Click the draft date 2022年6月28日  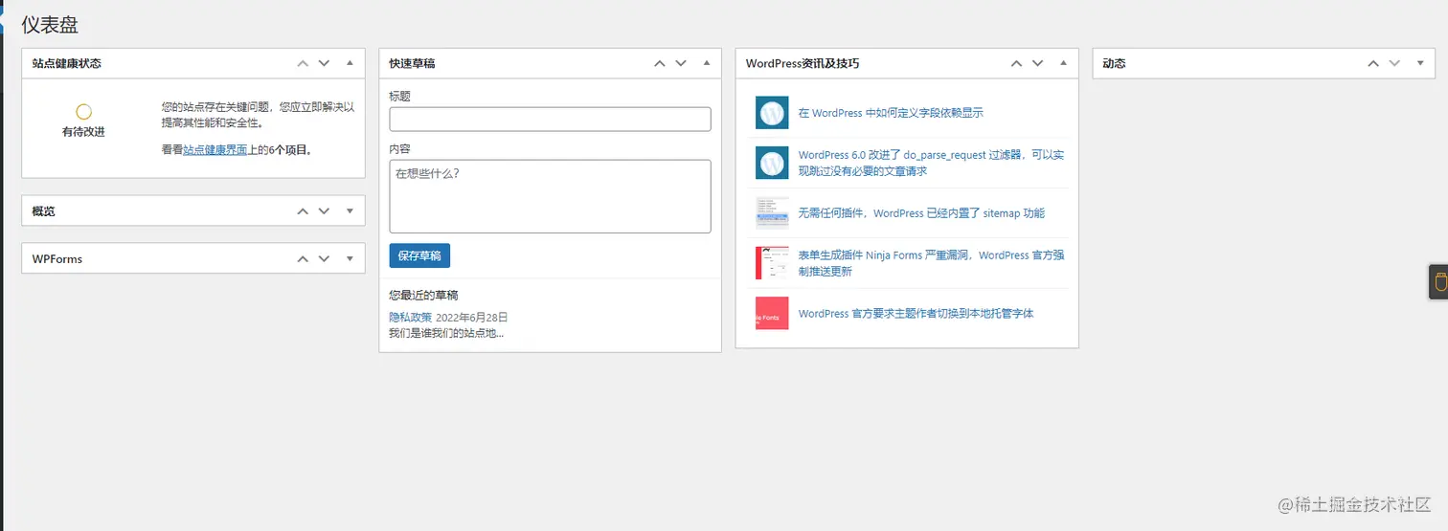point(472,317)
